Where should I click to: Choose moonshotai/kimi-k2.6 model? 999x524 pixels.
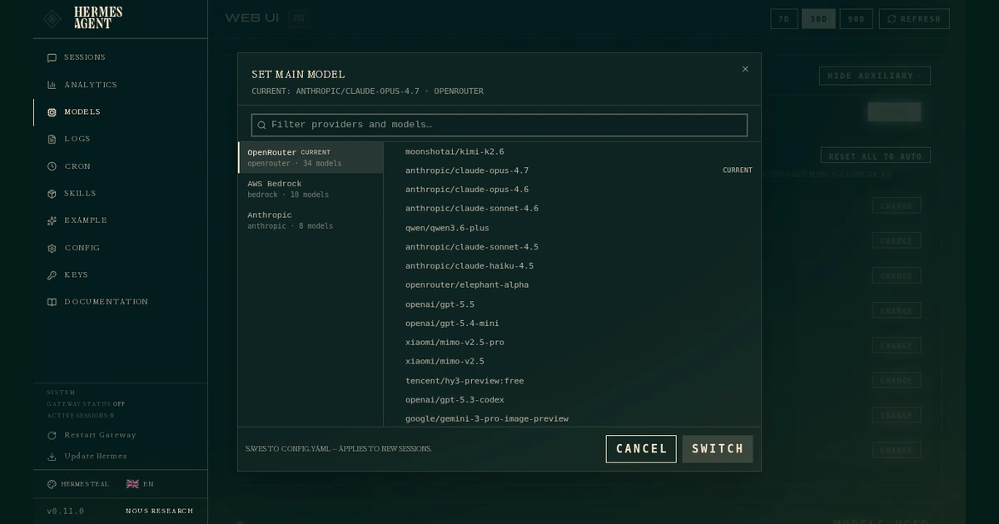coord(572,151)
